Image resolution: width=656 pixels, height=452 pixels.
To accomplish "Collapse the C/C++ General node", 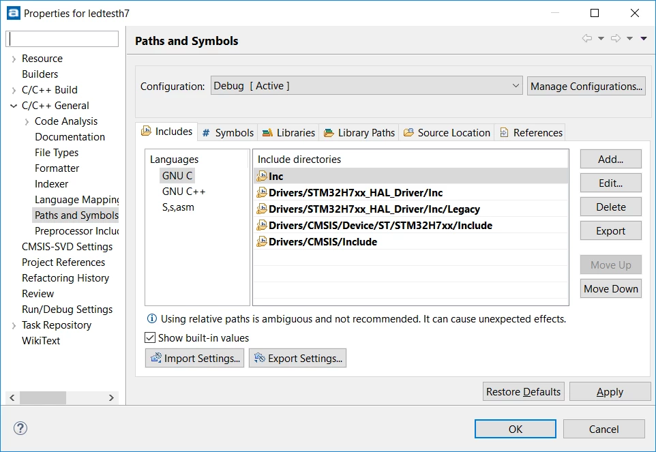I will 14,106.
